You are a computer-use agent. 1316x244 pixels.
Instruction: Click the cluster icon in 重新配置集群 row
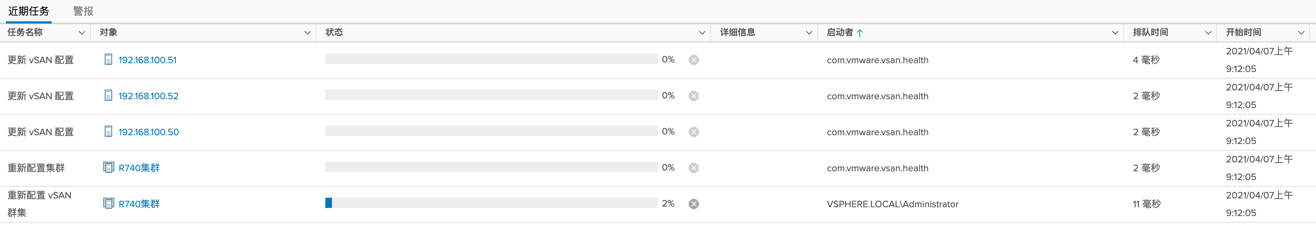point(108,168)
